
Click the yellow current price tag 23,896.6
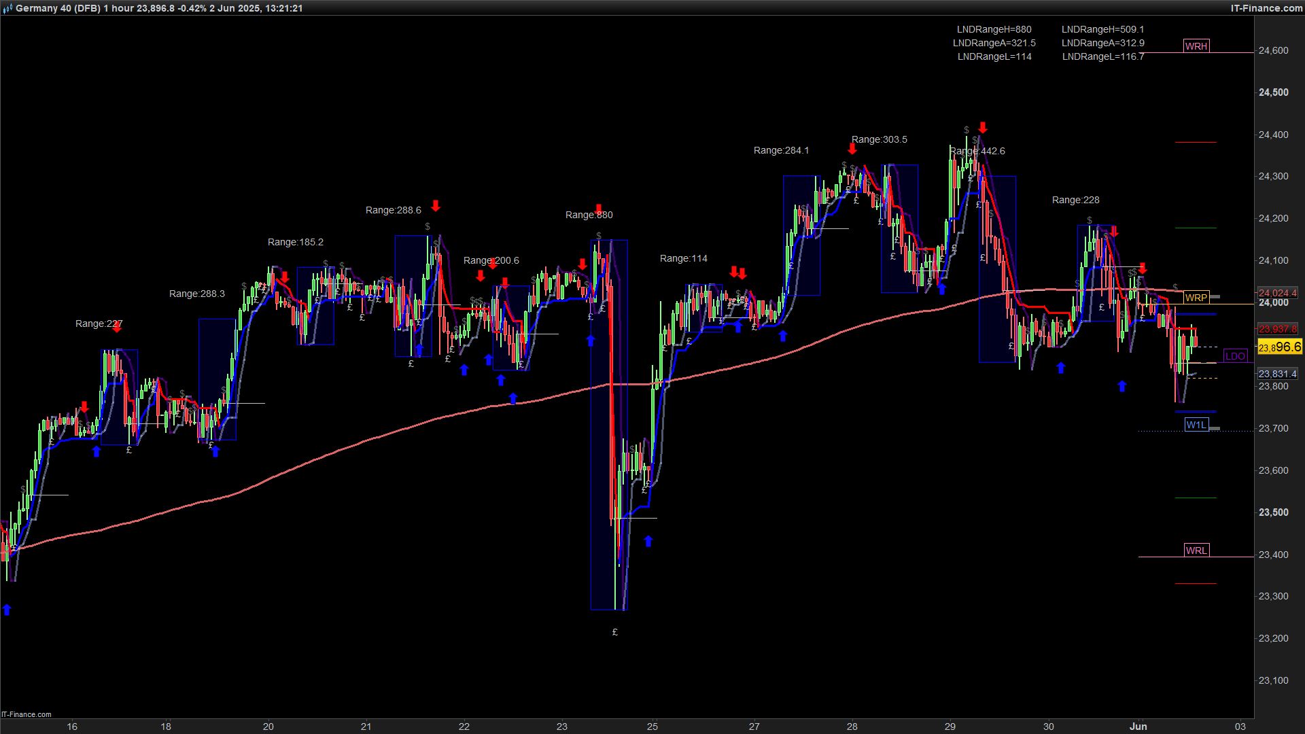1279,347
